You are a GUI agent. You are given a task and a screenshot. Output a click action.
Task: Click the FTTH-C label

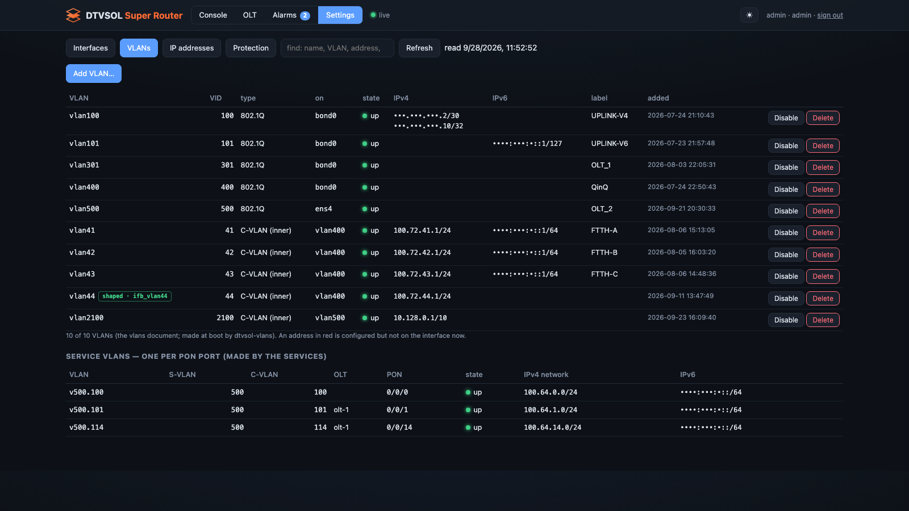(x=604, y=274)
